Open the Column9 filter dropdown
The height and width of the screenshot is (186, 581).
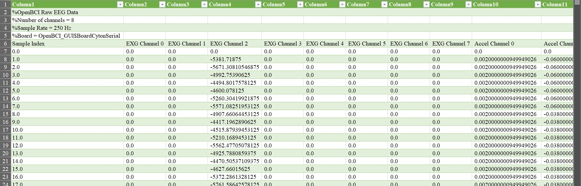(x=468, y=5)
